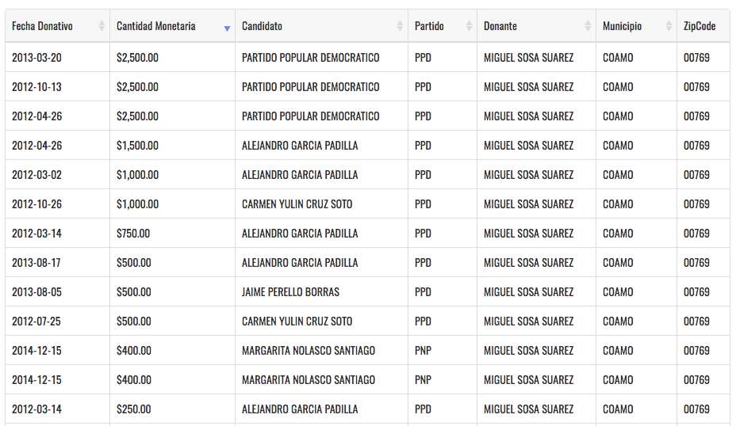The image size is (736, 426).
Task: Click the Donante column sort arrows icon
Action: 588,26
